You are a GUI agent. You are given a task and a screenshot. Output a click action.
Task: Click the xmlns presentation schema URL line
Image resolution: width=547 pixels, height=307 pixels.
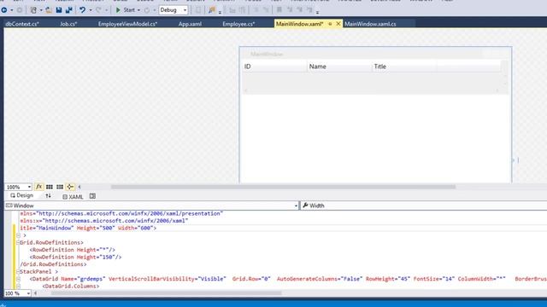(x=121, y=213)
